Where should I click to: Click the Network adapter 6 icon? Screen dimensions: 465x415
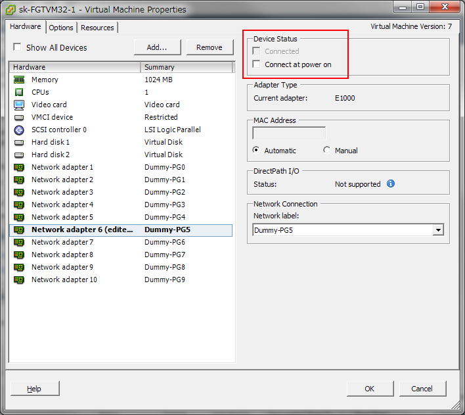19,230
